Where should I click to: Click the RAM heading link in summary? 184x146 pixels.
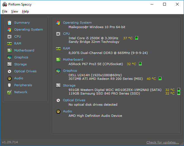coord(66,48)
